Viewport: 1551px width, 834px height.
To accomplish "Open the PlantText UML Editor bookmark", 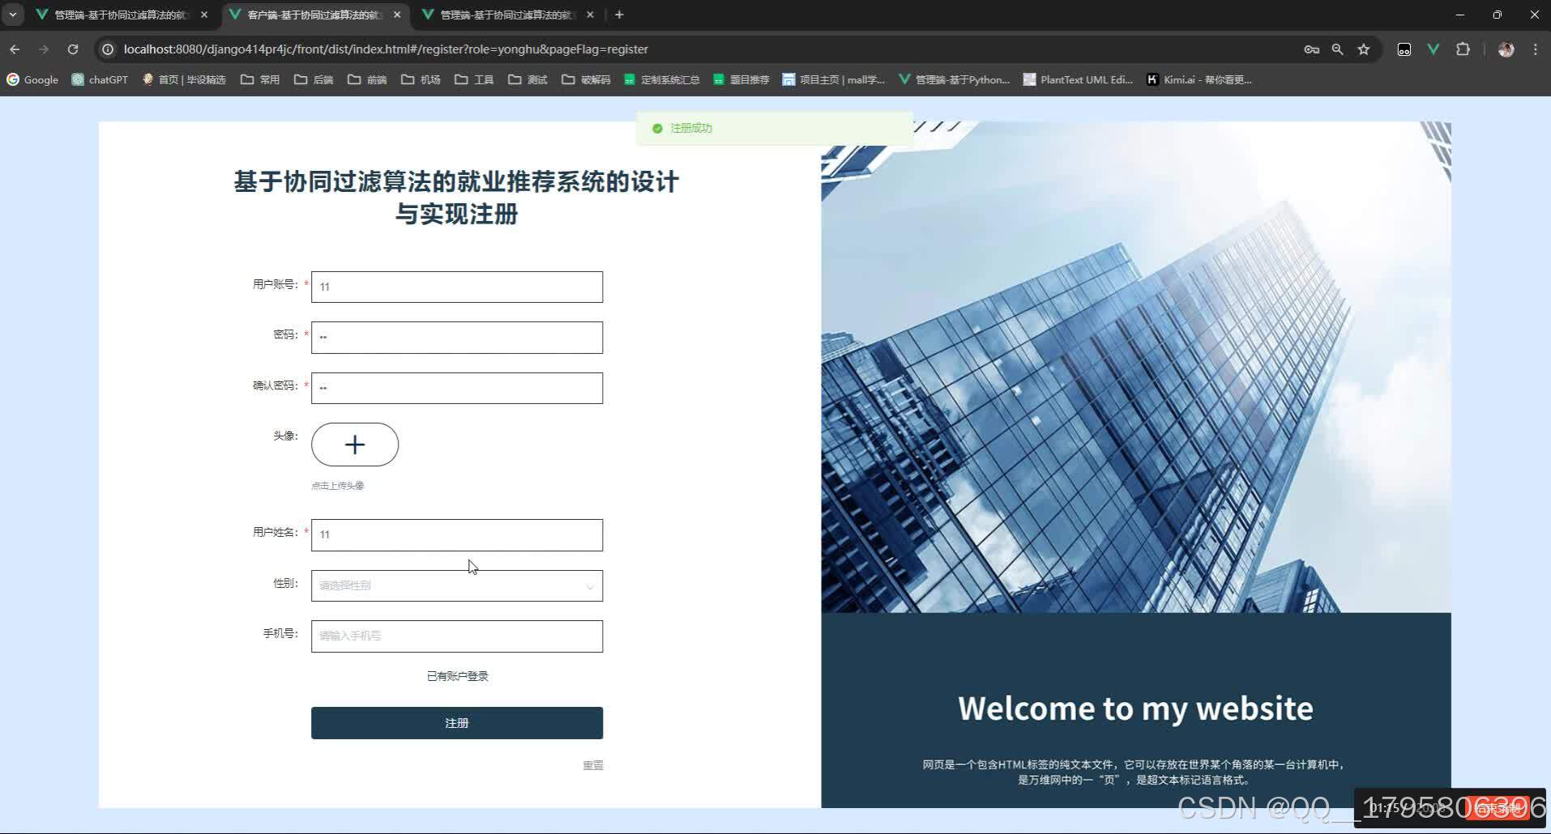I will [x=1078, y=79].
